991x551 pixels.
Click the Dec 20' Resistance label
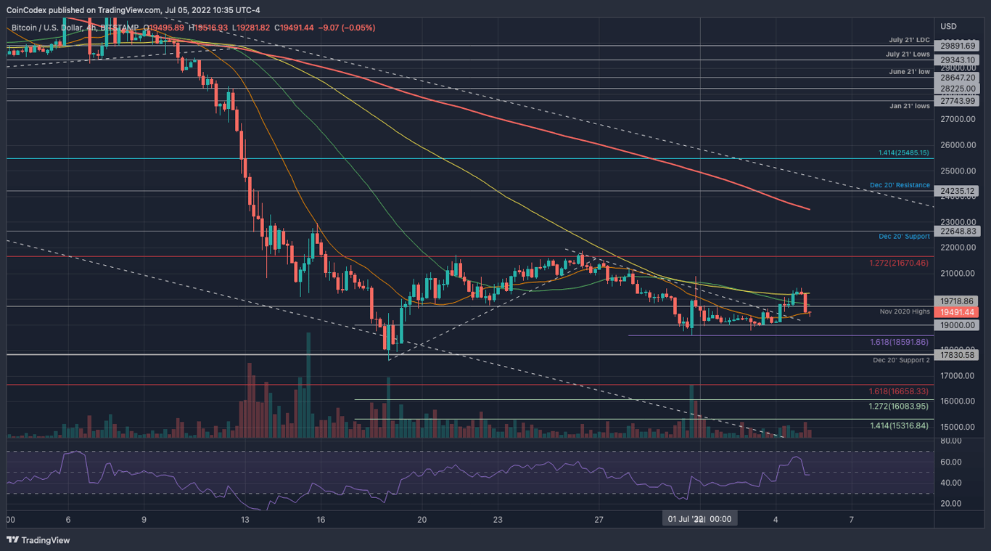[900, 185]
